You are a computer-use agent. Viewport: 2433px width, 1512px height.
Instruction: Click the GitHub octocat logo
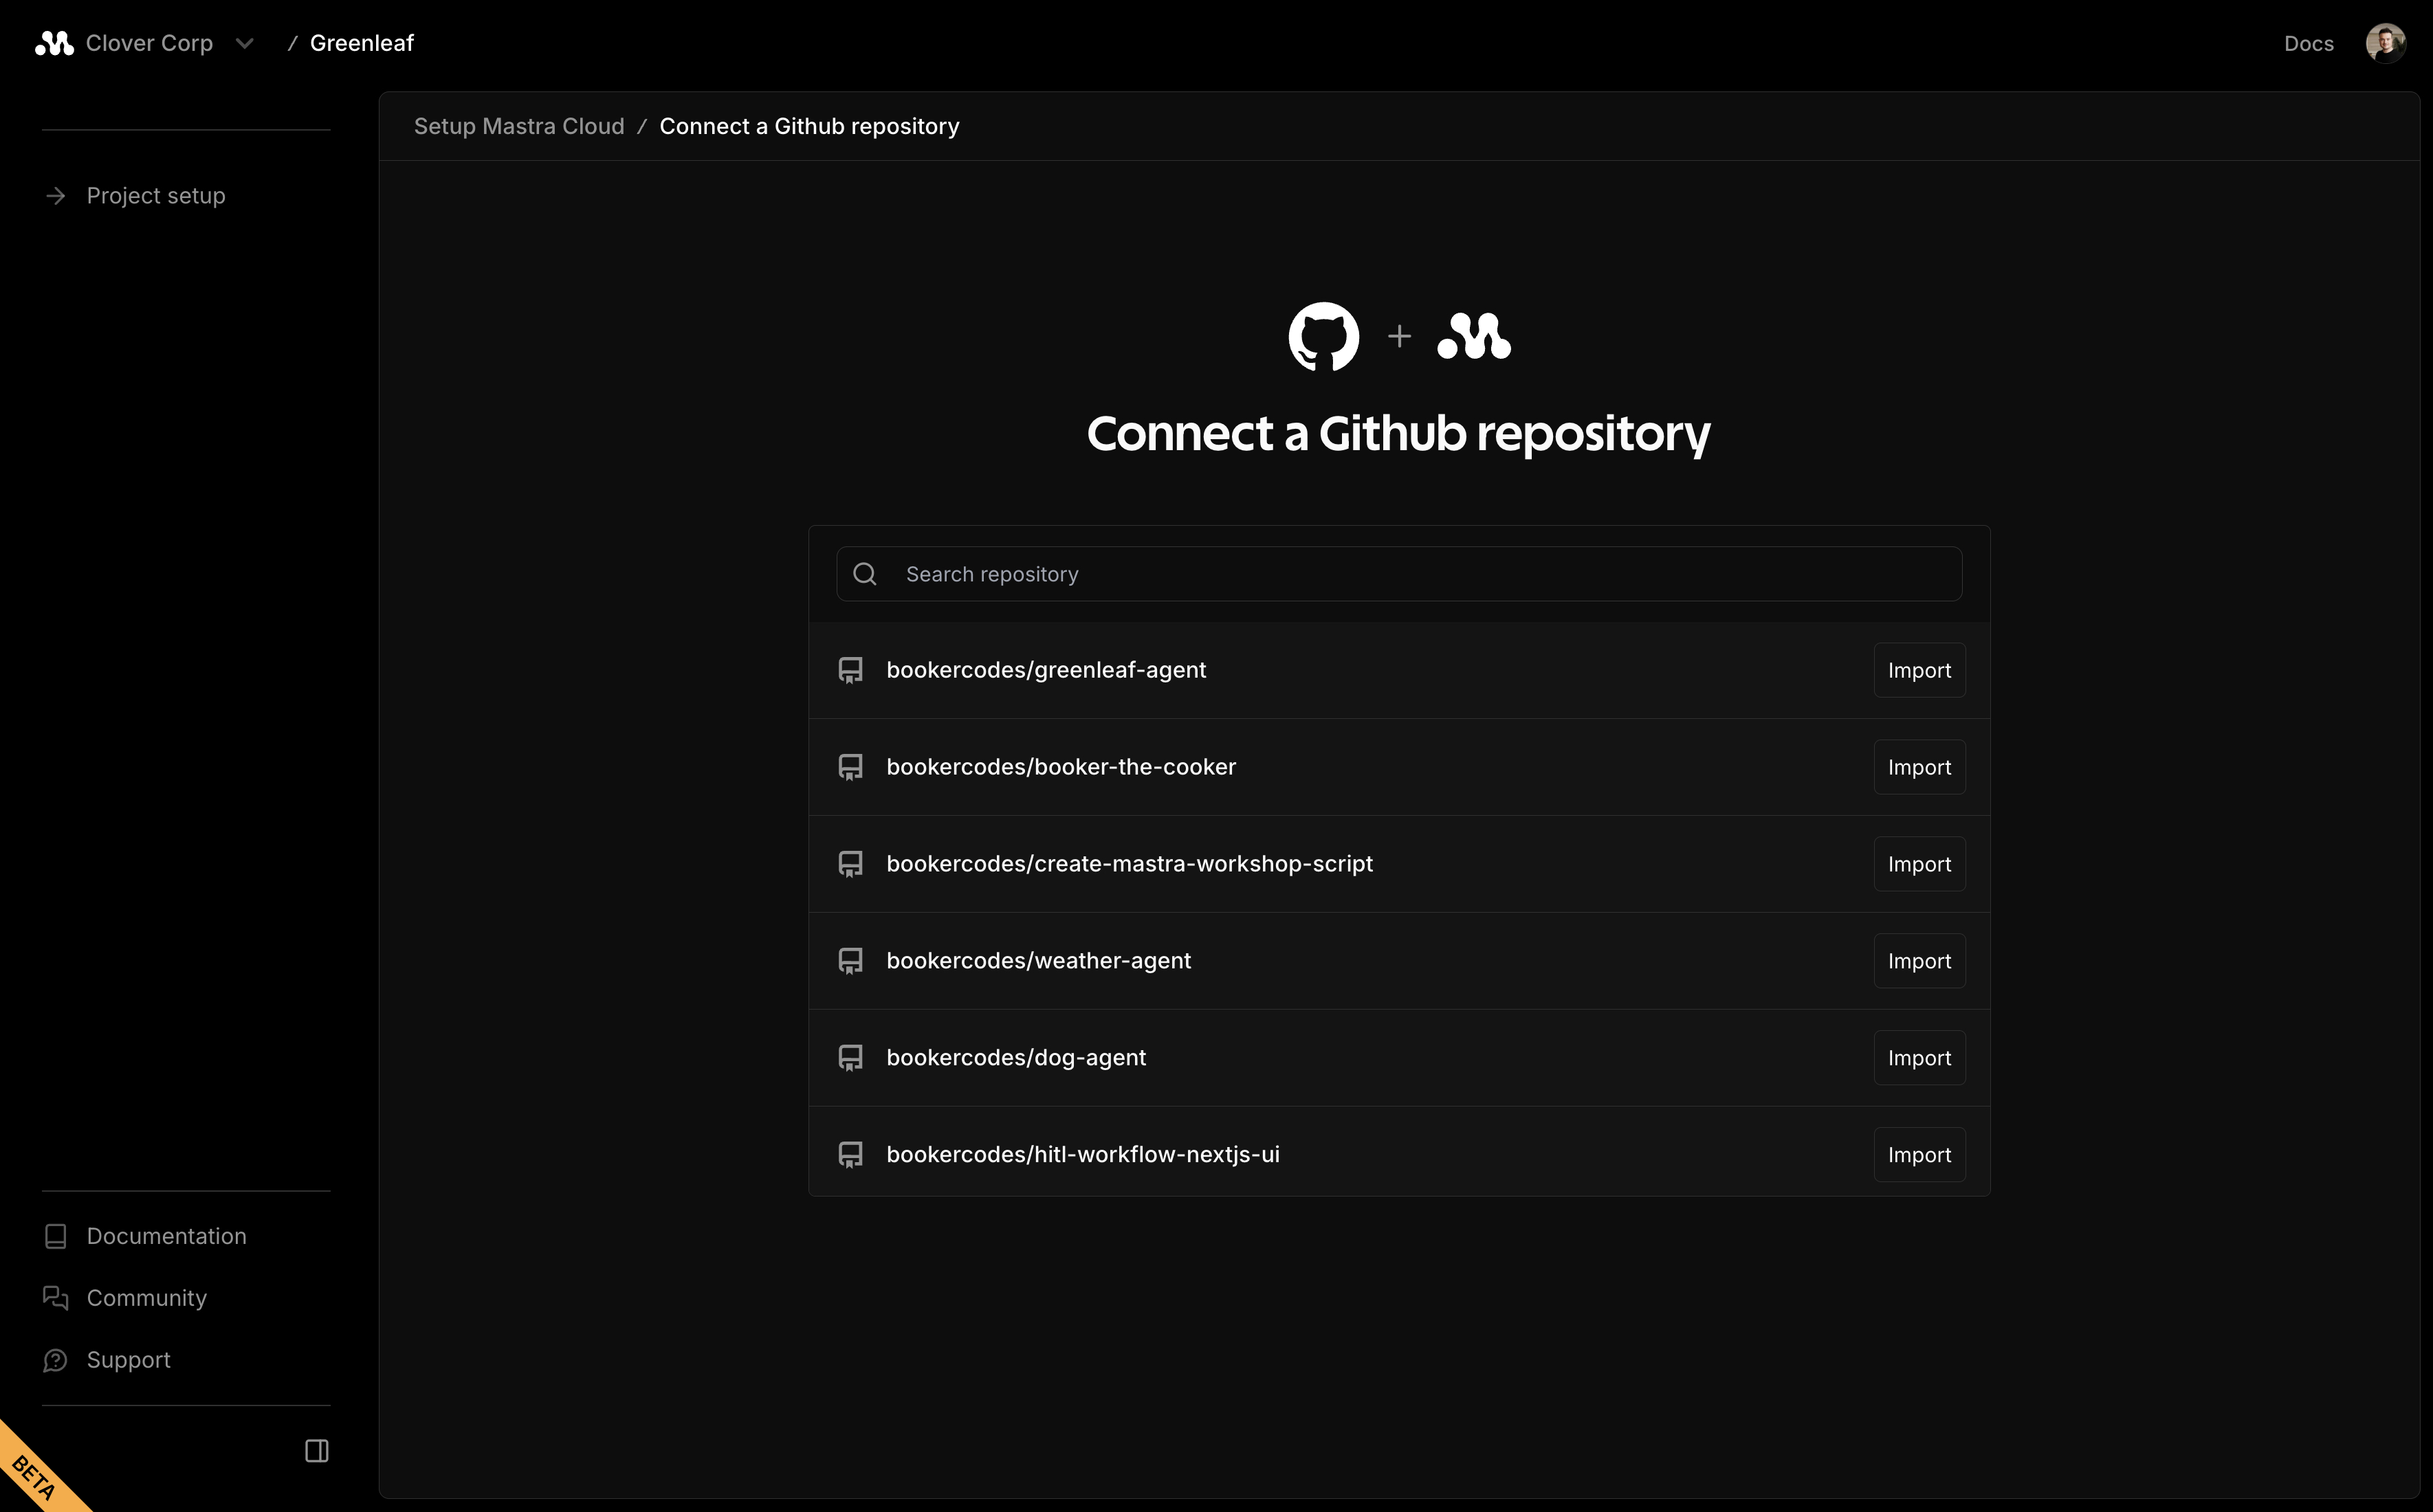(x=1323, y=336)
